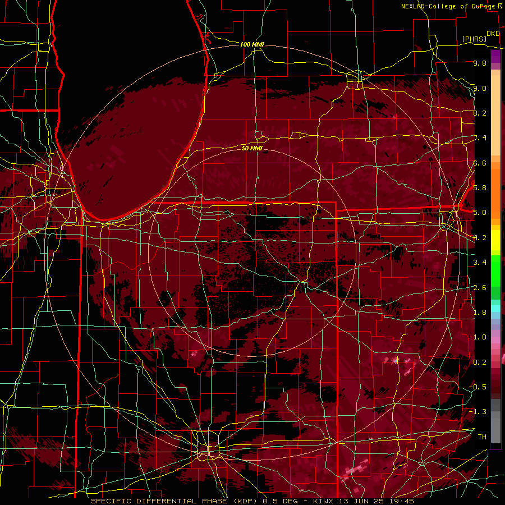Click the cyan segment of color bar

coord(495,309)
